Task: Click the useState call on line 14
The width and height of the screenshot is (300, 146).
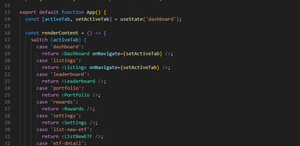Action: pos(131,19)
